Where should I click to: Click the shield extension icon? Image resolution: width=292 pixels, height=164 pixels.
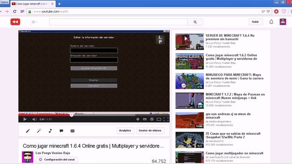(284, 11)
